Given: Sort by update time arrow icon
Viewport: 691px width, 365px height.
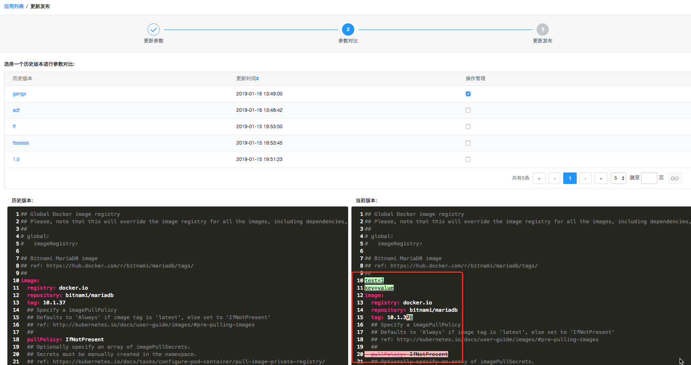Looking at the screenshot, I should [258, 79].
